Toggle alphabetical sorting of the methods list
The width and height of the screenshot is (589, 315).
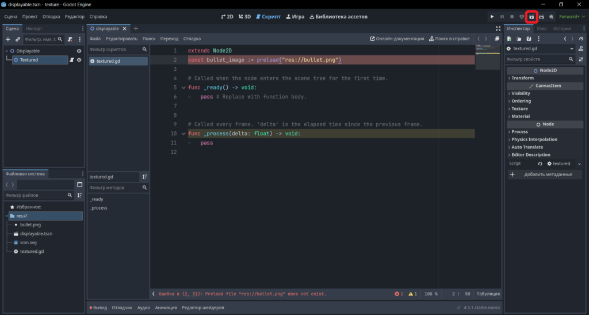point(144,177)
